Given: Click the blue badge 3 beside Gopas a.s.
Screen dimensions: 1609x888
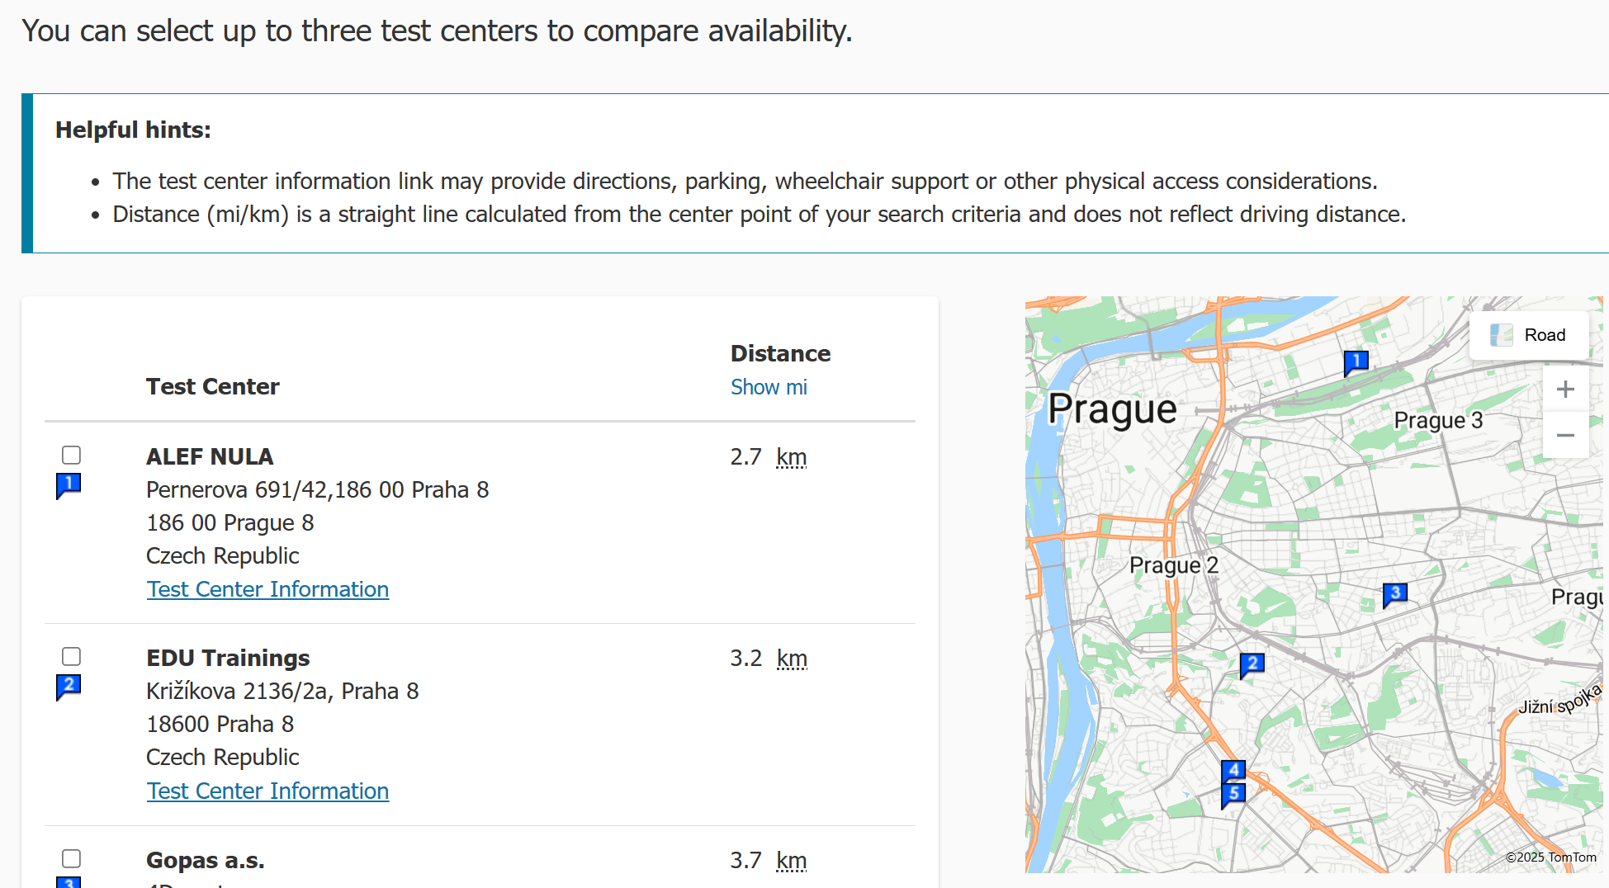Looking at the screenshot, I should tap(69, 881).
